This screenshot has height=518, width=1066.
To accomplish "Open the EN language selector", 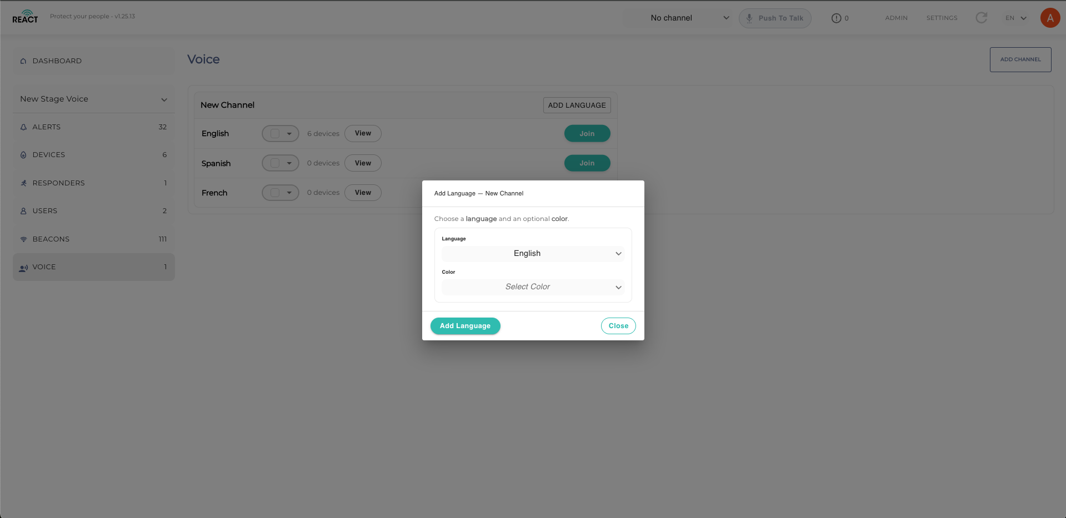I will (x=1016, y=18).
